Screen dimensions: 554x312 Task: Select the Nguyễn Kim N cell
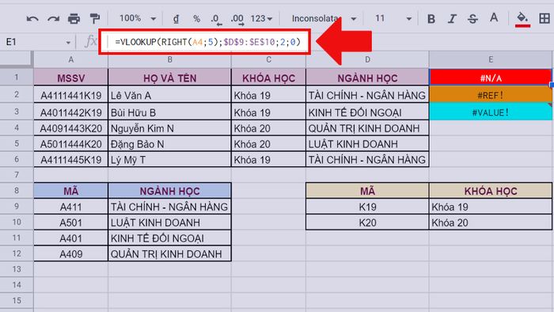click(169, 128)
